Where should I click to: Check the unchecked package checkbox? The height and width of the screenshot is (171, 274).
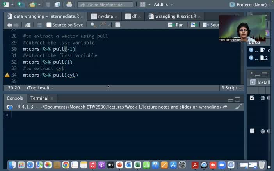pyautogui.click(x=252, y=131)
